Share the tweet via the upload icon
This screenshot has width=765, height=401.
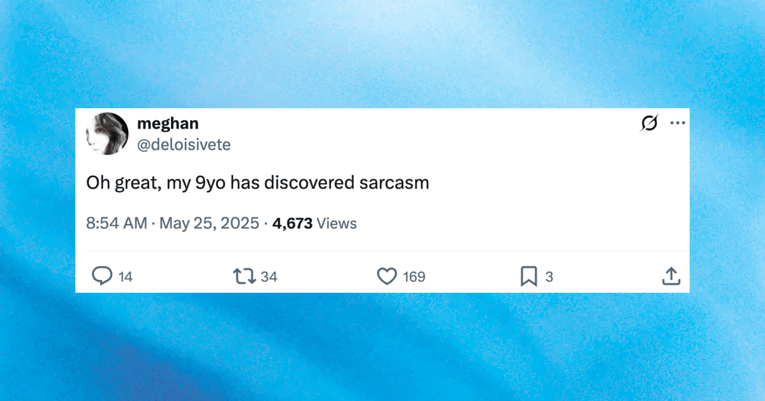pos(671,276)
